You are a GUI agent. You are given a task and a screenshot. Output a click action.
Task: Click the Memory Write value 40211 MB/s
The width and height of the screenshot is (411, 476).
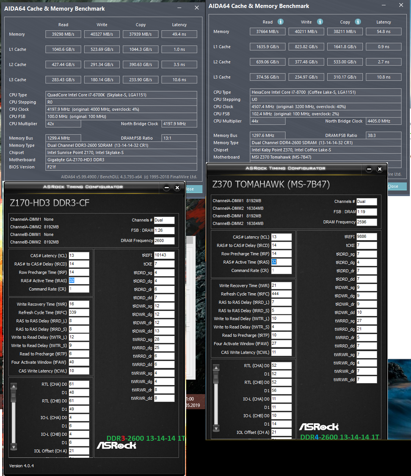pos(306,31)
